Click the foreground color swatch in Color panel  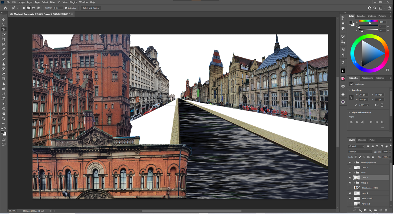coord(351,23)
